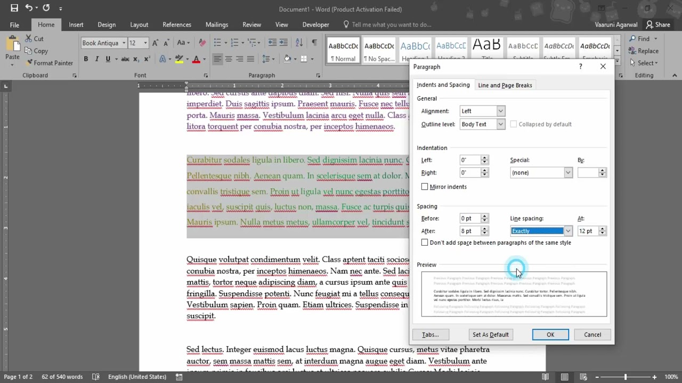Clear all formatting from the selection
682x383 pixels.
coord(202,43)
